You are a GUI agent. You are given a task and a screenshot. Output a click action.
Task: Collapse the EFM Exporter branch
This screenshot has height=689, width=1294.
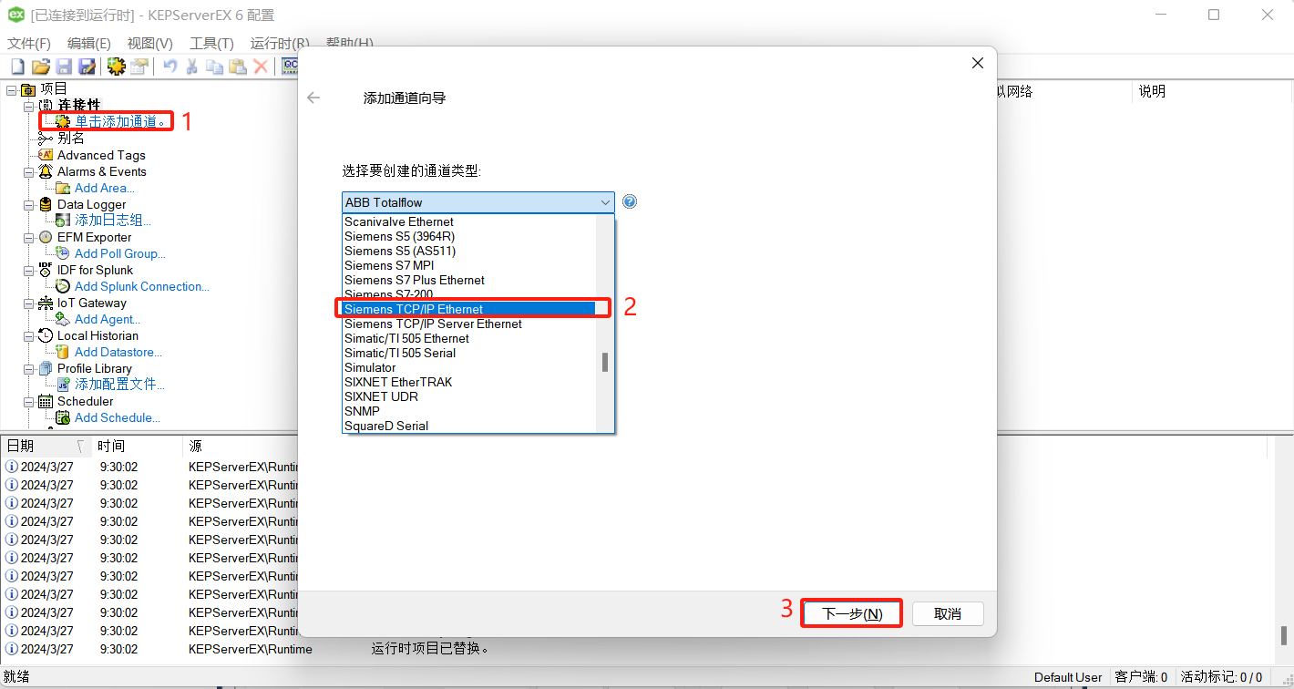point(28,237)
